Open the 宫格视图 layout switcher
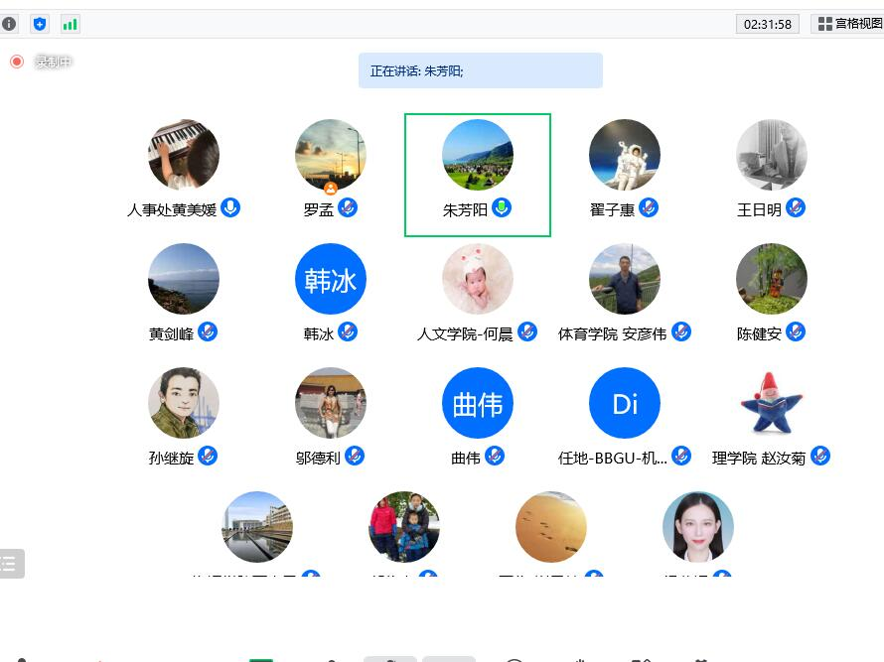This screenshot has height=662, width=884. [x=848, y=24]
